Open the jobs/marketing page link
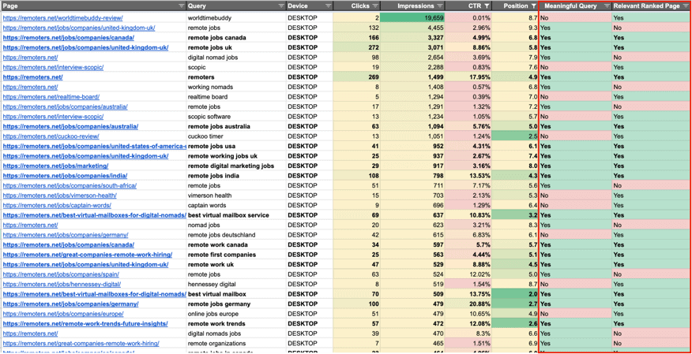Viewport: 692px width, 354px height. (x=55, y=166)
